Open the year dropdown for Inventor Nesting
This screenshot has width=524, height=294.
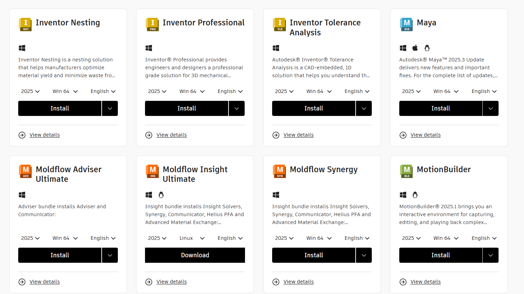point(30,91)
